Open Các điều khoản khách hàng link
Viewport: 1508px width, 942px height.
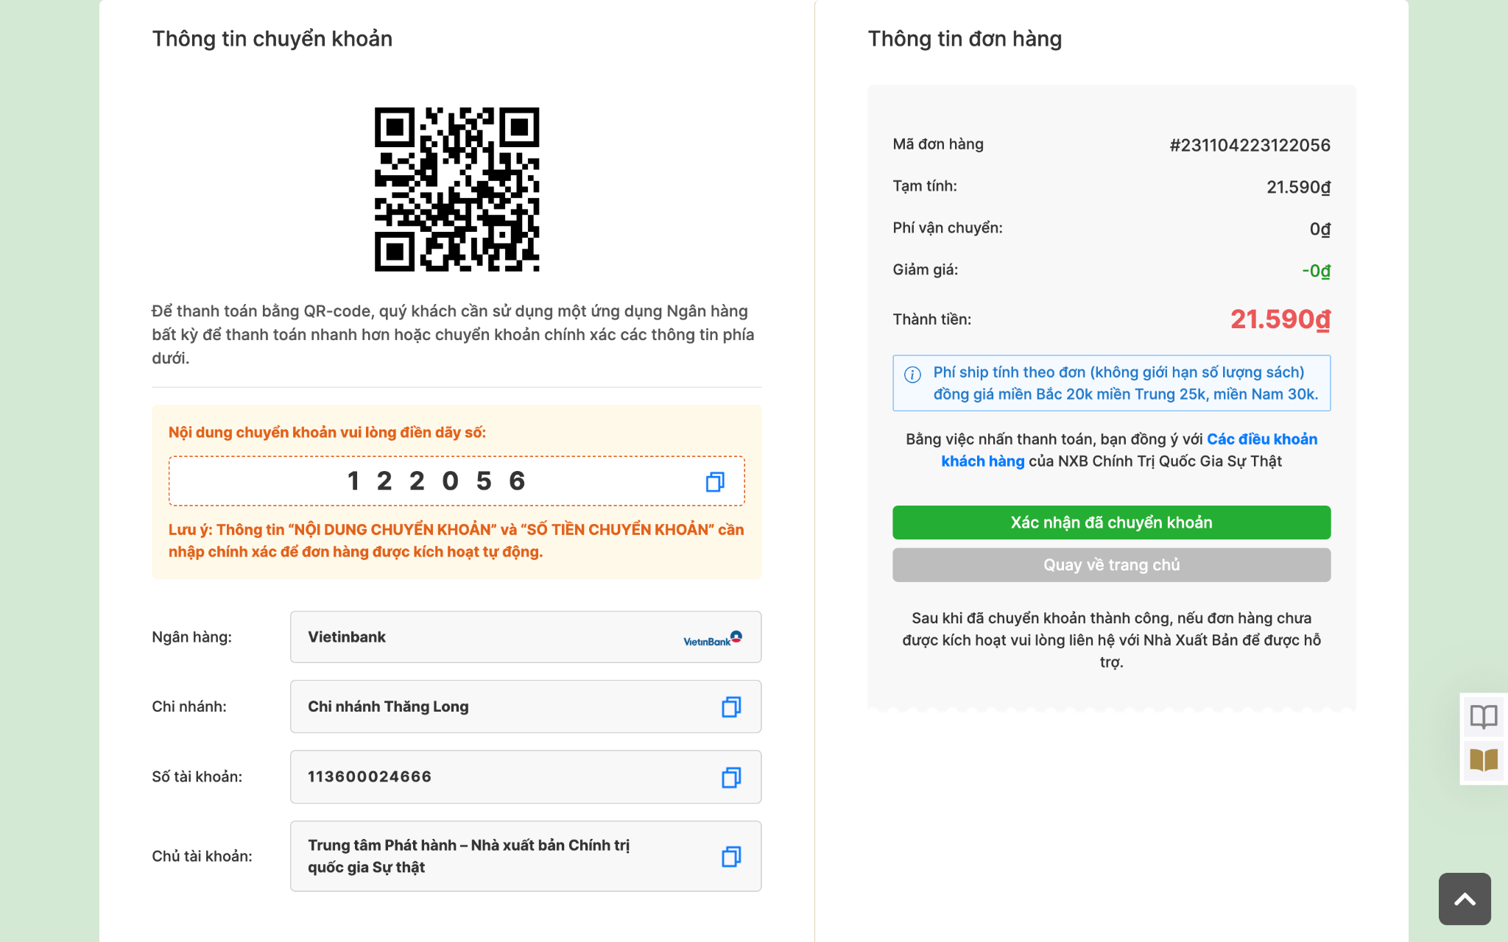1130,450
